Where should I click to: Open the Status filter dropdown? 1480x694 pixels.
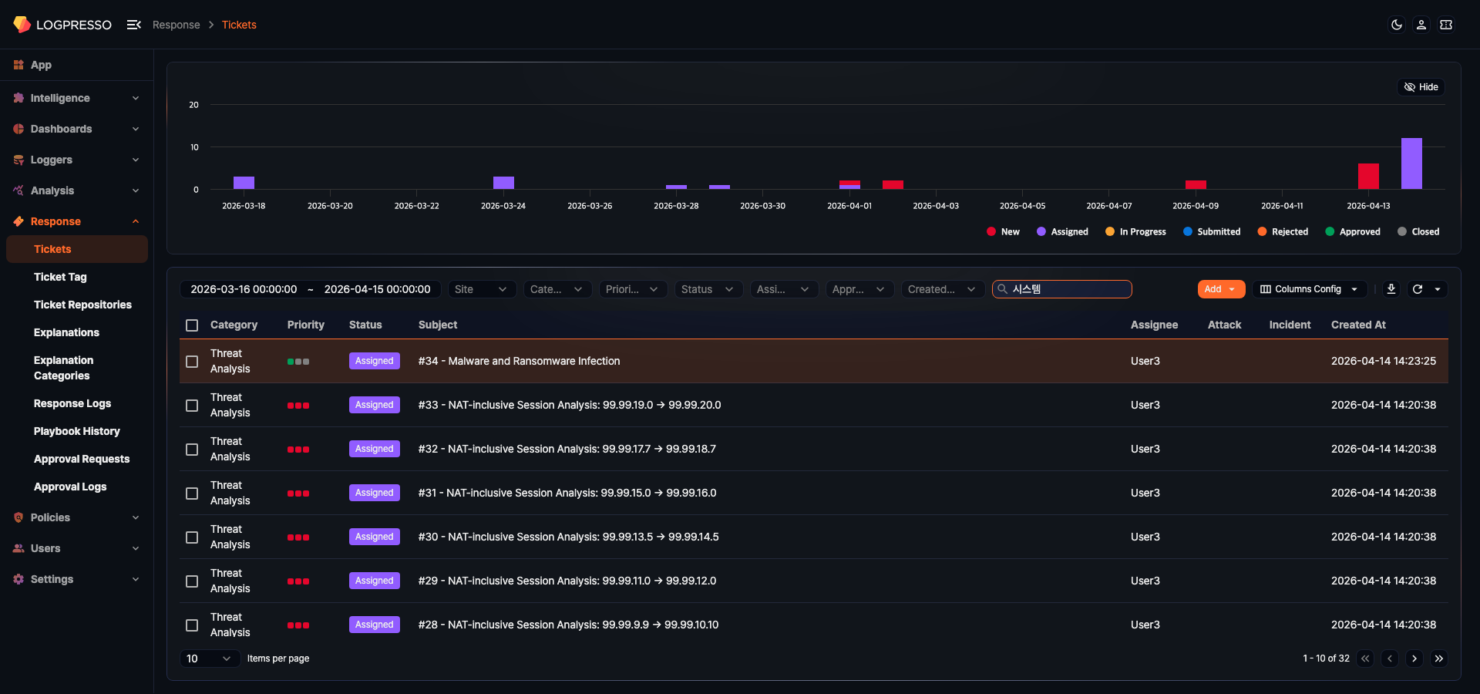[x=707, y=289]
